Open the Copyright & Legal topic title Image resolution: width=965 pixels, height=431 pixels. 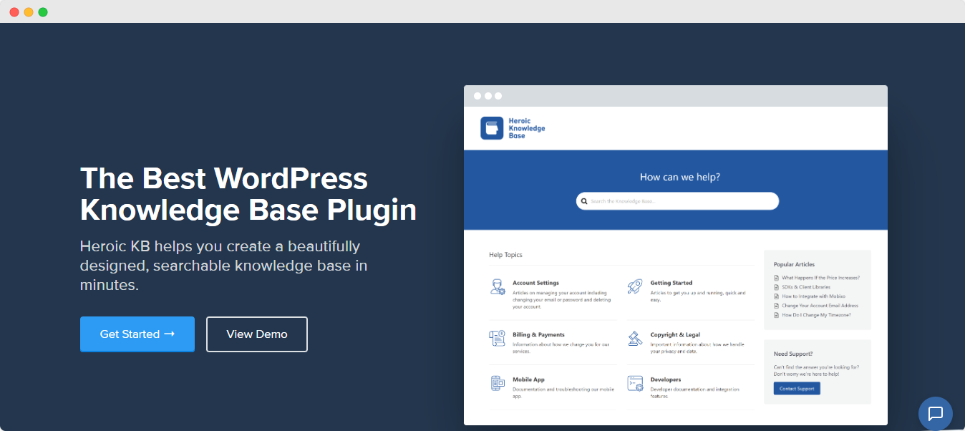pos(675,334)
